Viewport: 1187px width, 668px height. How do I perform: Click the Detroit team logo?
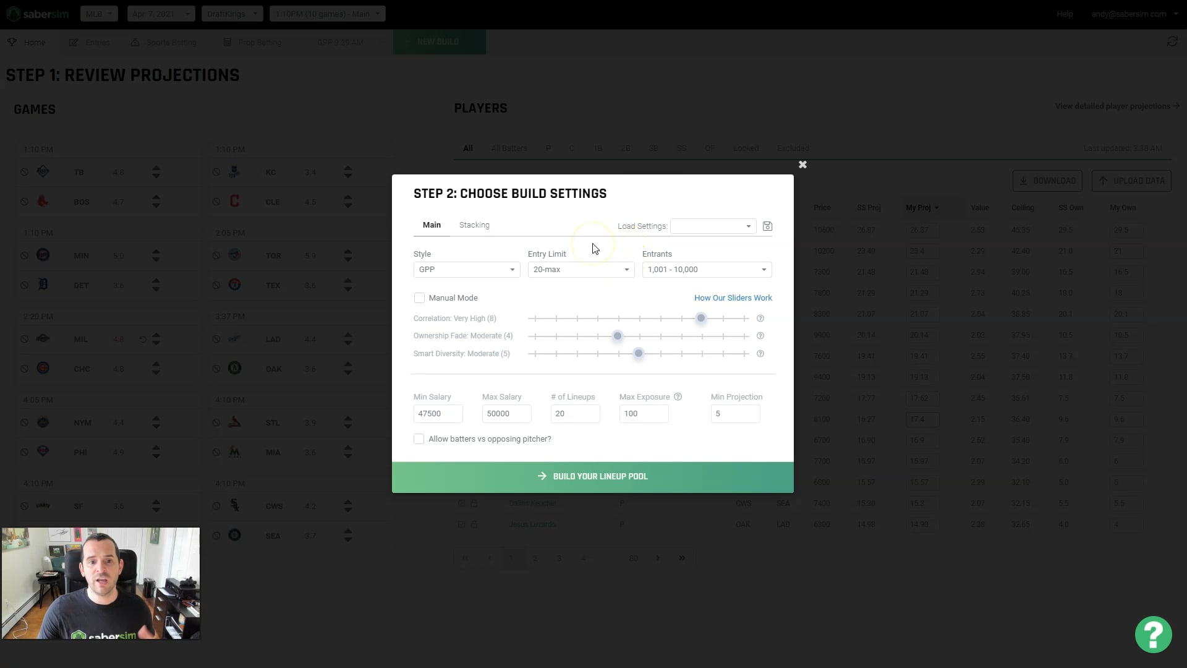(x=43, y=285)
